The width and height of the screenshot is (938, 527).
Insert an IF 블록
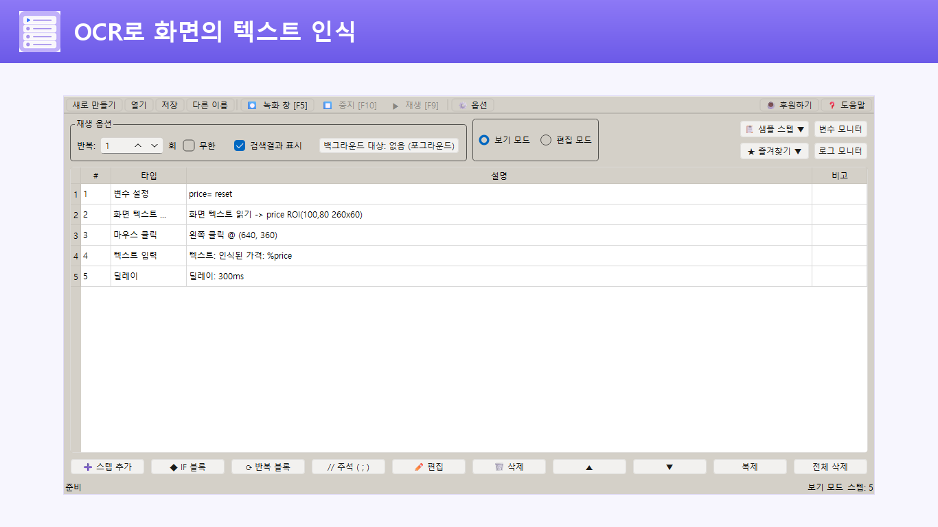click(187, 467)
